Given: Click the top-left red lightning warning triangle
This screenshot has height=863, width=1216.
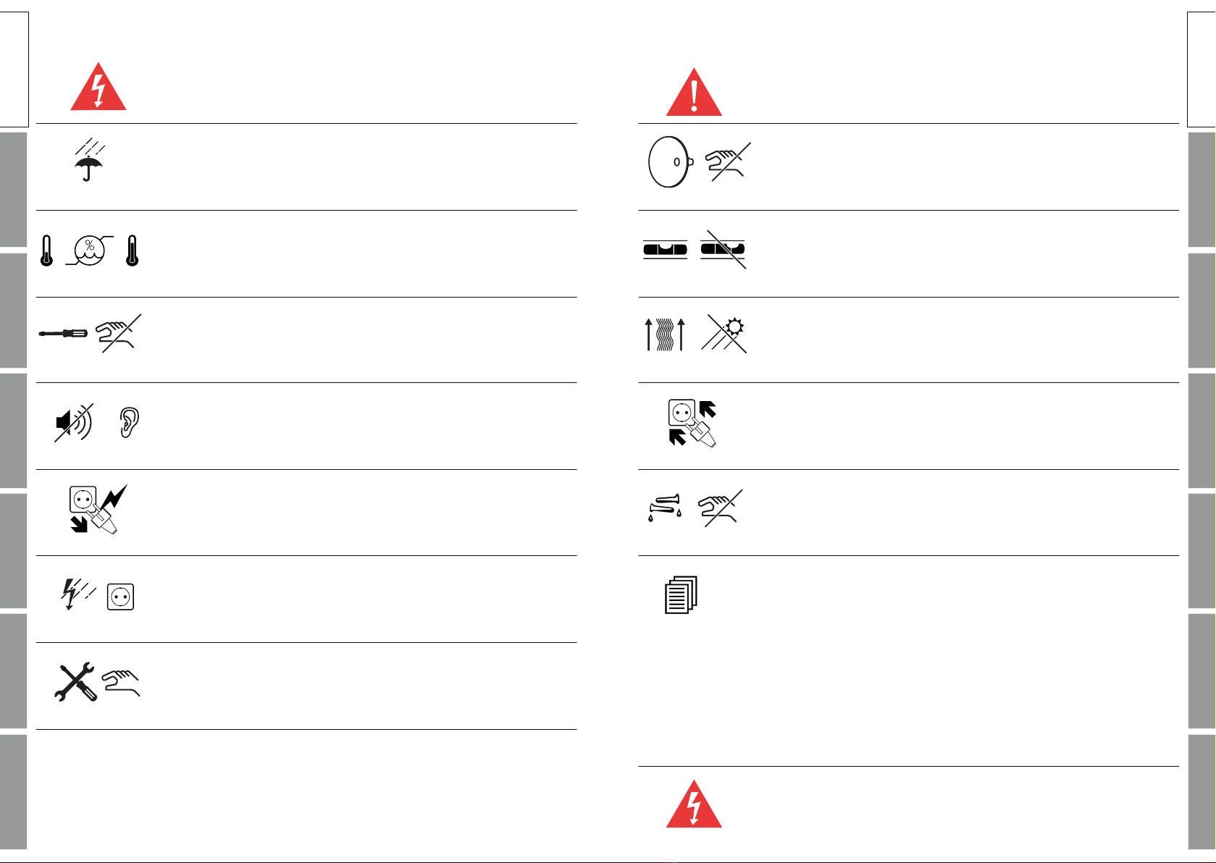Looking at the screenshot, I should click(x=98, y=87).
